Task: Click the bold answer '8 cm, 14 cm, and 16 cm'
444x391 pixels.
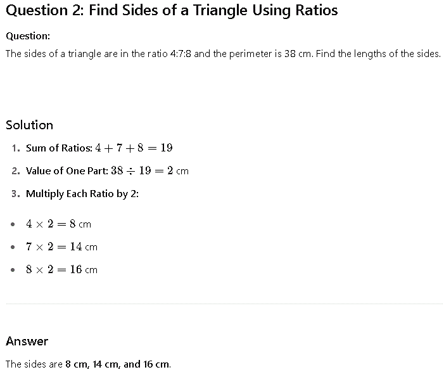Action: coord(118,364)
